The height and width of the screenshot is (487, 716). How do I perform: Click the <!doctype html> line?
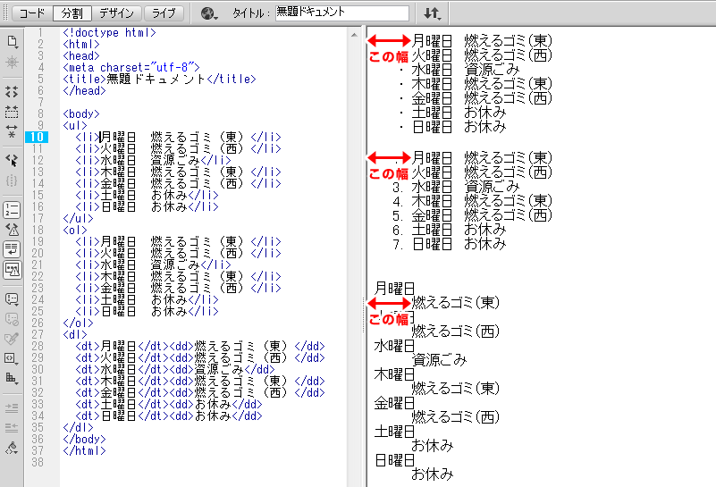pyautogui.click(x=110, y=33)
